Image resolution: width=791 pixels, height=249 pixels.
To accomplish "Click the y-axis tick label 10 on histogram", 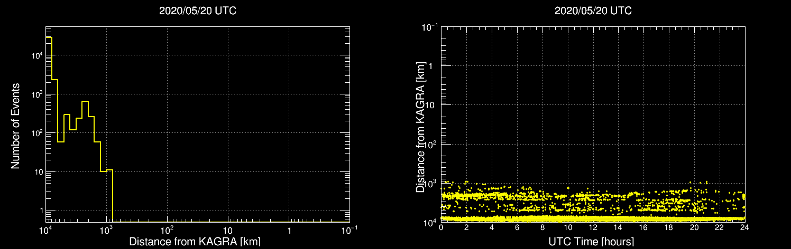I will point(38,171).
